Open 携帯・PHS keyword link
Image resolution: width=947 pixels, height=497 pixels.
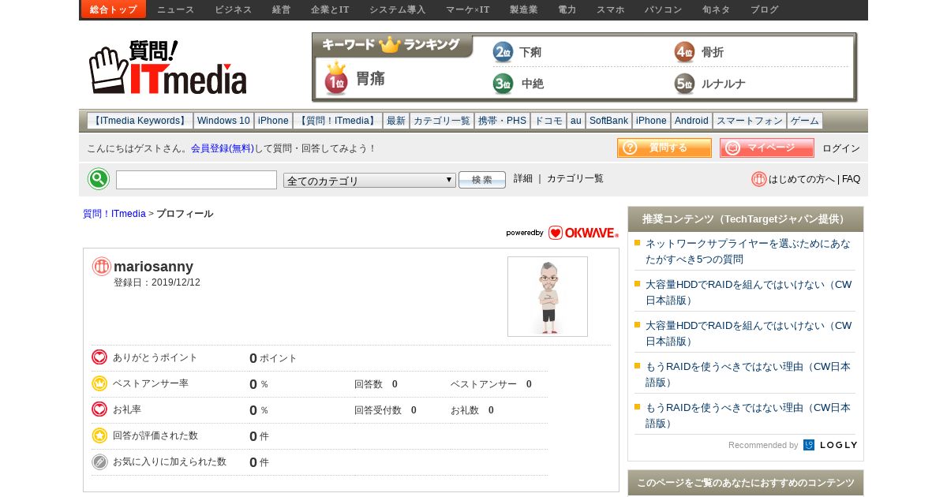coord(502,121)
